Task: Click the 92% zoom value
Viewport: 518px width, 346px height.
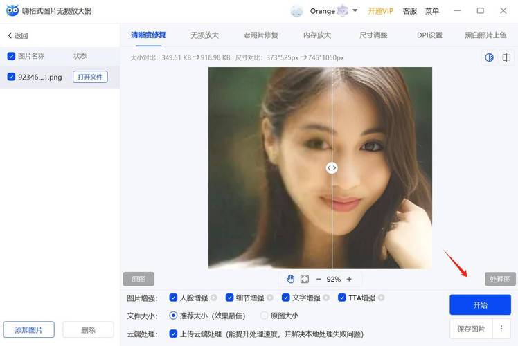Action: 334,279
